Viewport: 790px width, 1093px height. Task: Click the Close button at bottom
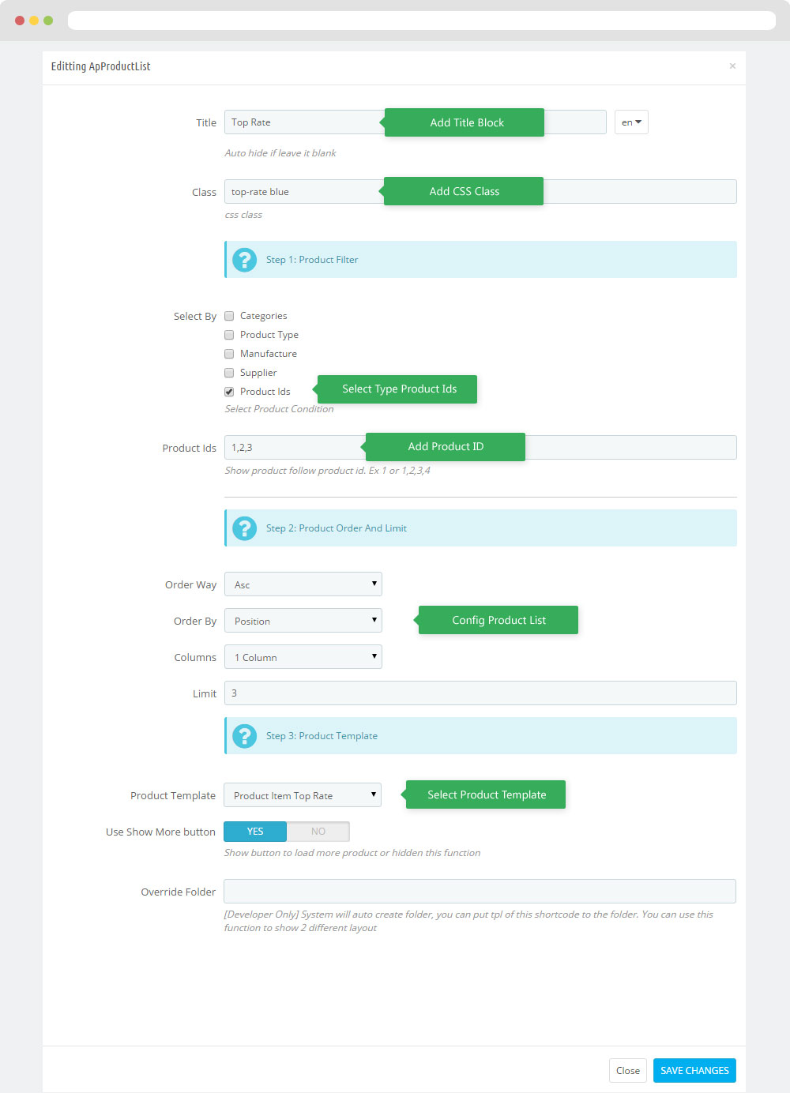(628, 1071)
